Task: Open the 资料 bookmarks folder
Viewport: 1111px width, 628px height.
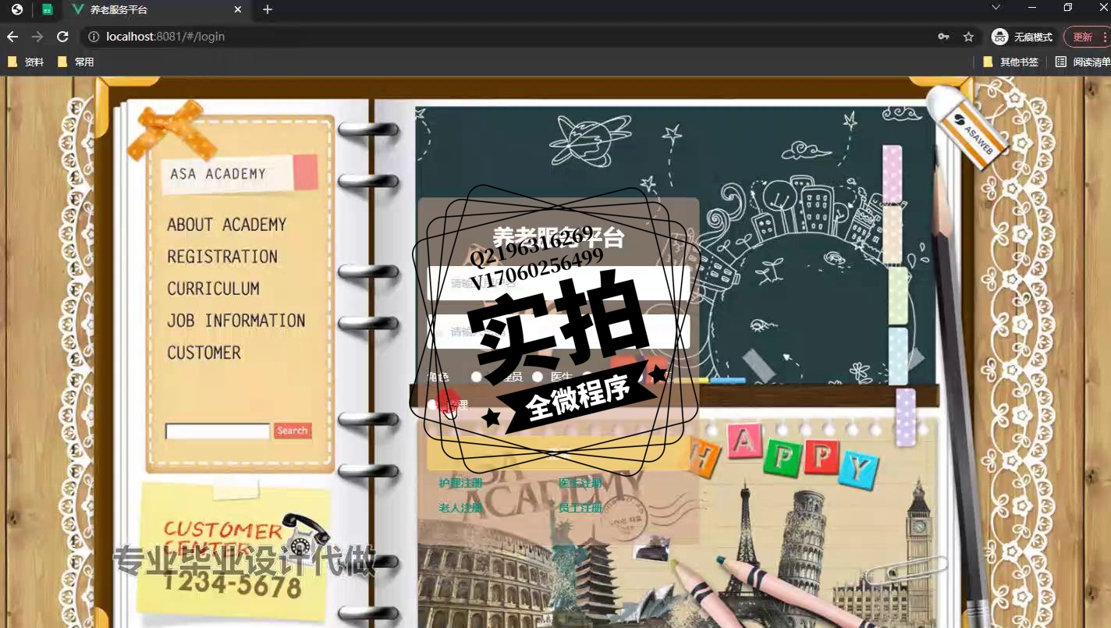Action: tap(26, 62)
